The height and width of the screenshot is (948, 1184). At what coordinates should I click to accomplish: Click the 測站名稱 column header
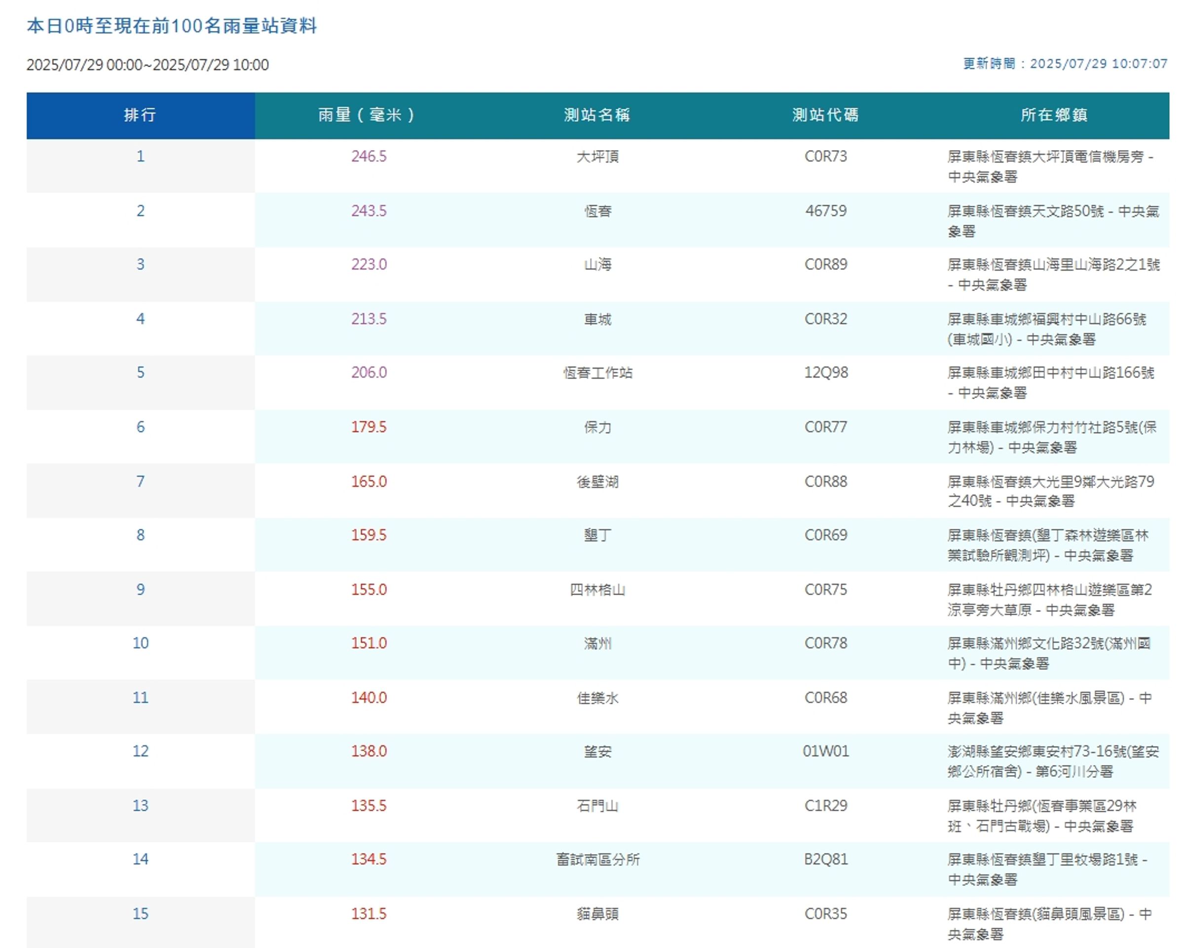[597, 115]
